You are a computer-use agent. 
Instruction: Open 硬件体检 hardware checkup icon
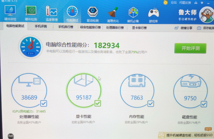tap(10, 10)
